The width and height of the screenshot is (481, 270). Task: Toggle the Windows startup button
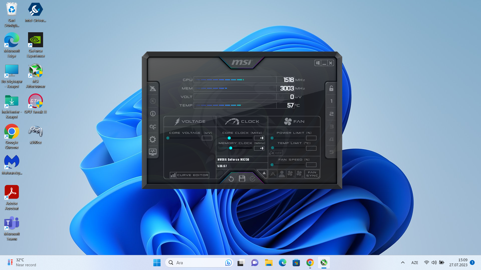pos(318,63)
